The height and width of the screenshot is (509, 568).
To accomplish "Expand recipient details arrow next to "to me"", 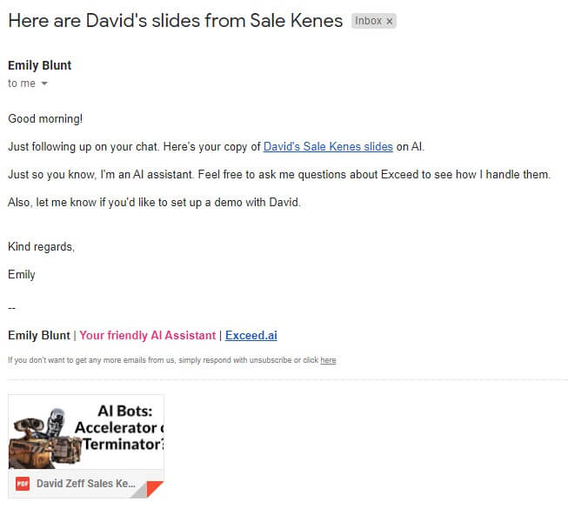I will (x=44, y=84).
